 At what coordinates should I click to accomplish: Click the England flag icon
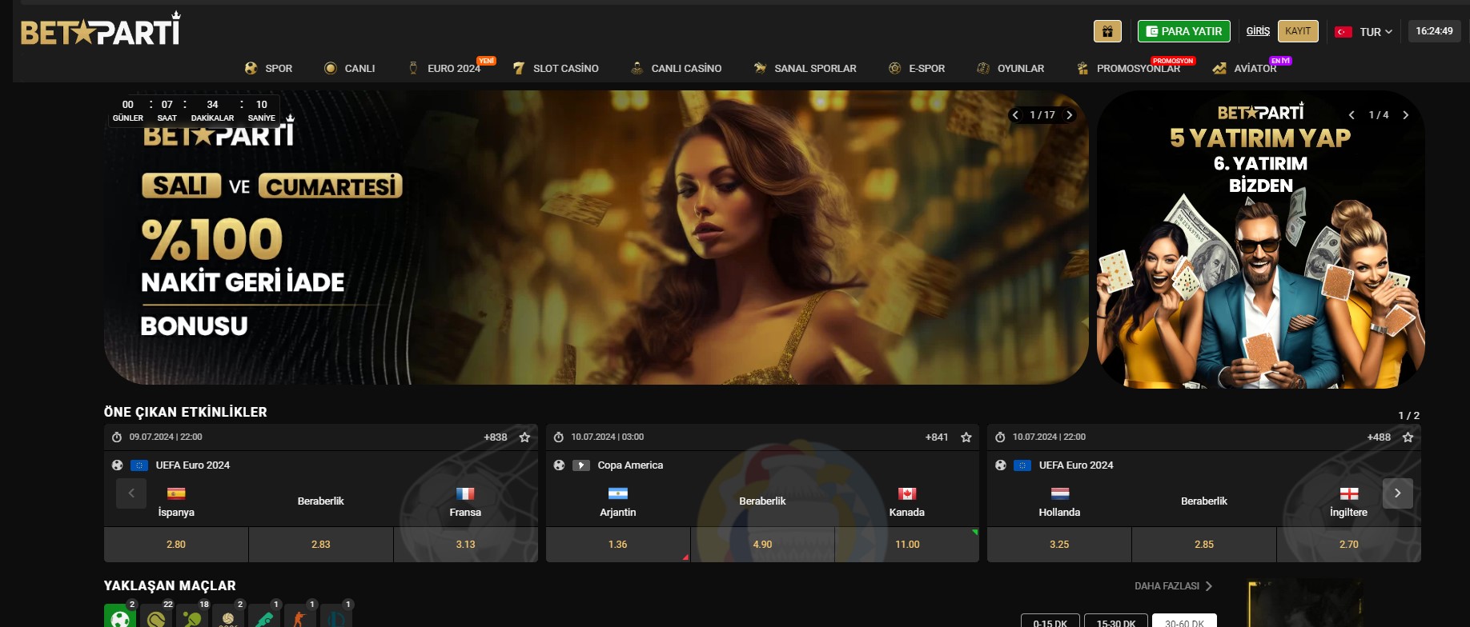click(1349, 493)
